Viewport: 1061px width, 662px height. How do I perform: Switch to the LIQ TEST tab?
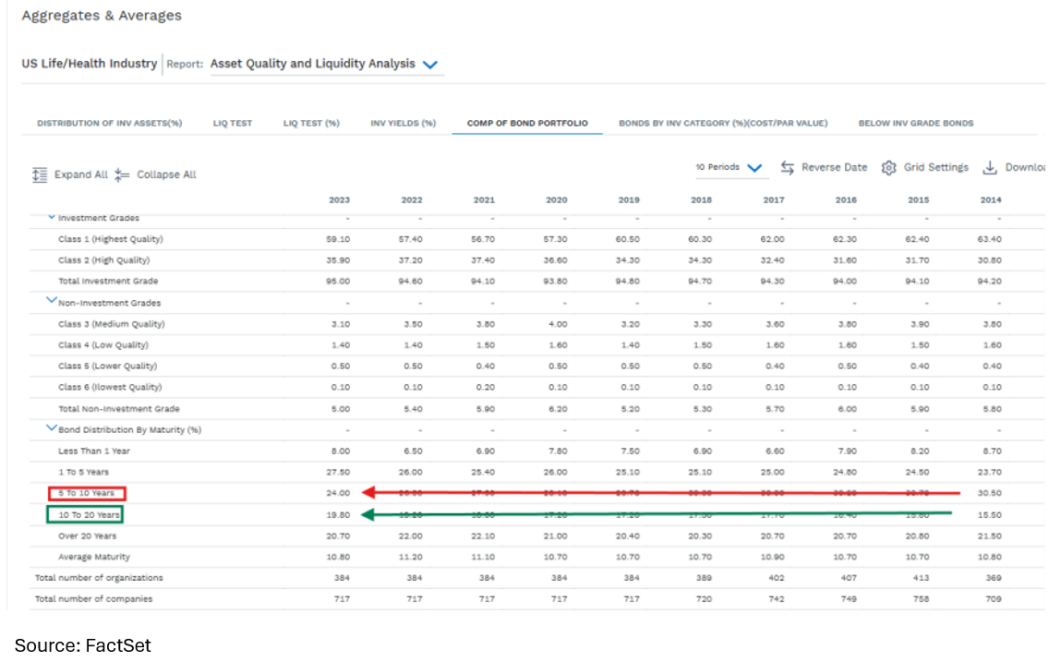tap(232, 122)
